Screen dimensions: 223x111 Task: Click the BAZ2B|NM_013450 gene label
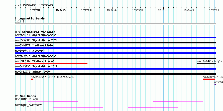26,99
